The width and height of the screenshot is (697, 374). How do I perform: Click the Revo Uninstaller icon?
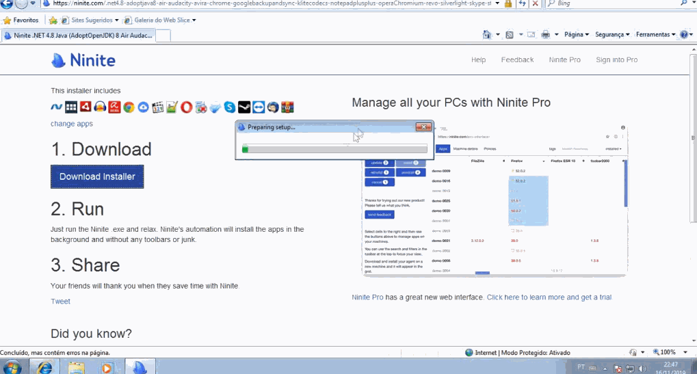pos(201,107)
